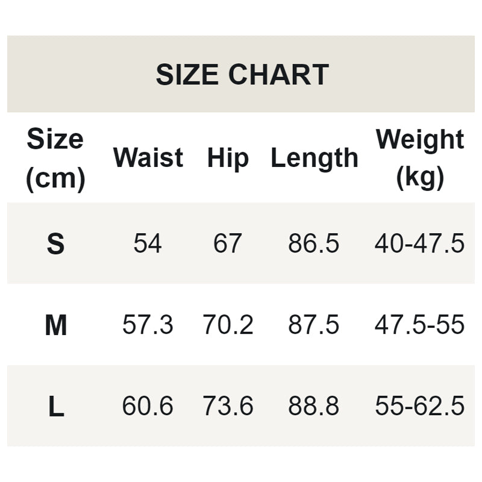Click the Waist column header
Image resolution: width=482 pixels, height=482 pixels.
coord(148,158)
